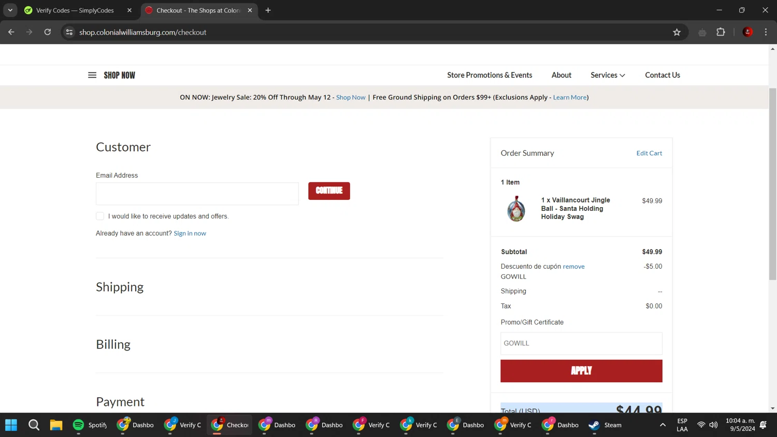Open the notification bell in the tray
The height and width of the screenshot is (437, 777).
pyautogui.click(x=763, y=425)
